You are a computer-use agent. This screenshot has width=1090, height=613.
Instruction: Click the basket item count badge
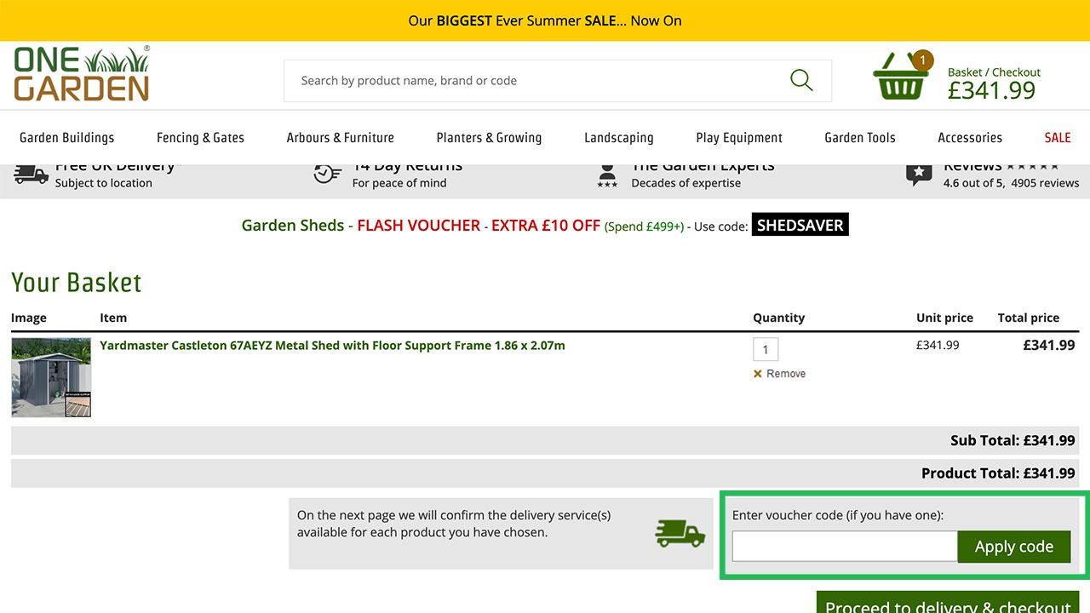pyautogui.click(x=922, y=60)
